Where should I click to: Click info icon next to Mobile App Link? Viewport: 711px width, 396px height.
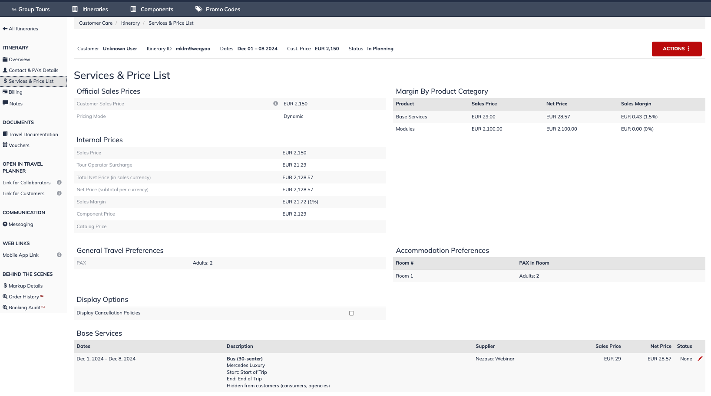pos(59,255)
